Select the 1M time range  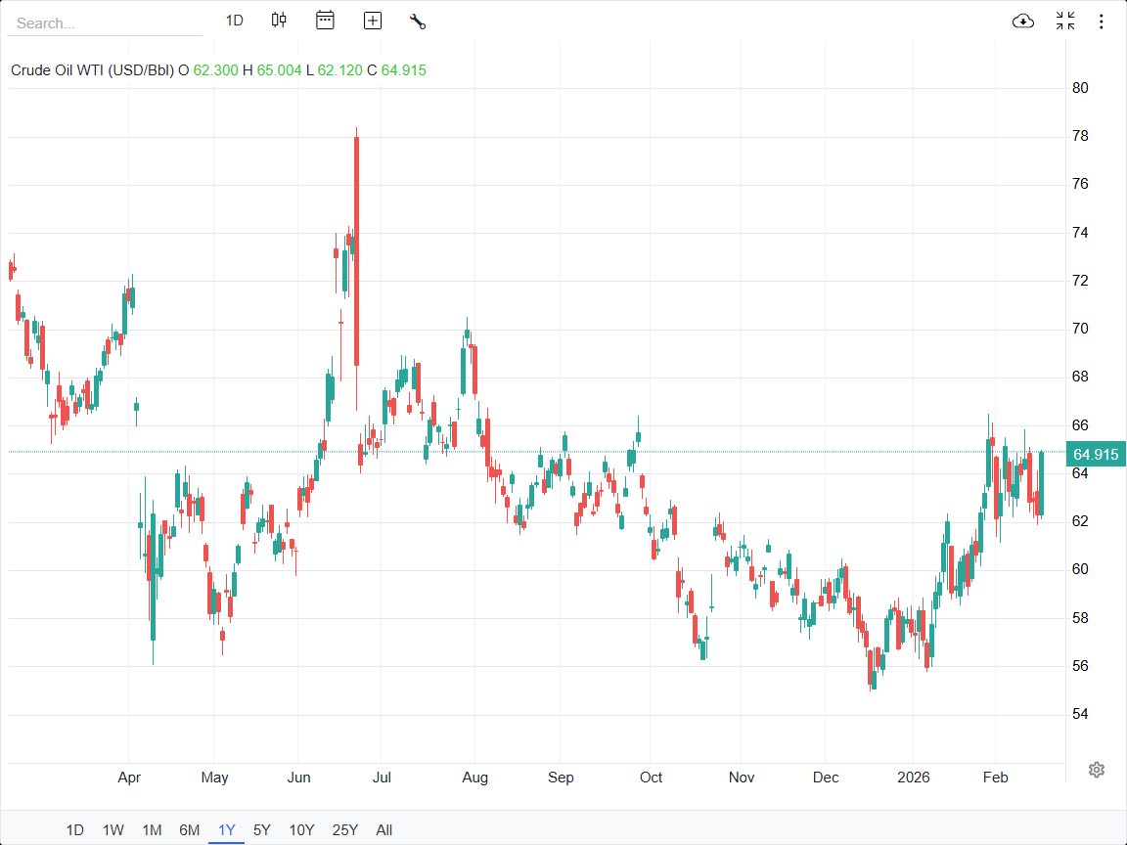[152, 830]
